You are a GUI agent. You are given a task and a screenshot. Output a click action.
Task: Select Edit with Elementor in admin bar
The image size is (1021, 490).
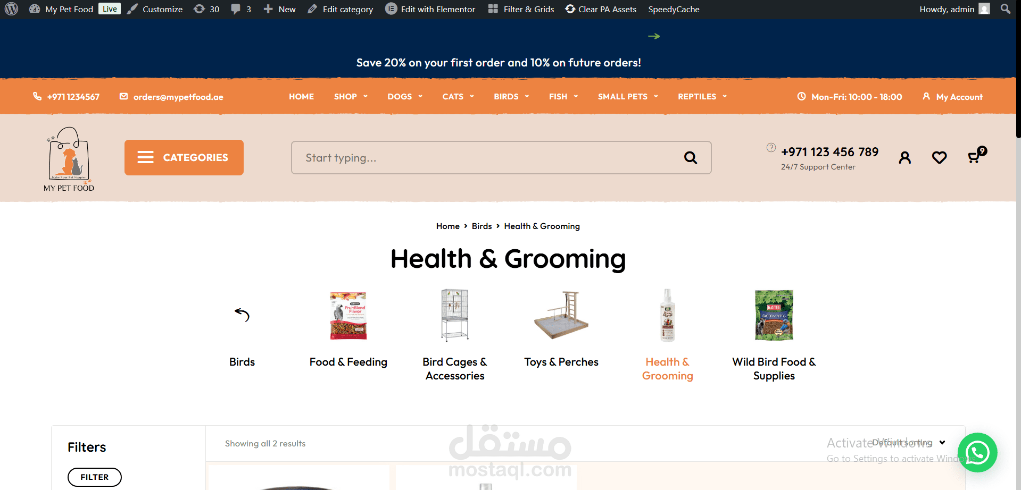(430, 9)
